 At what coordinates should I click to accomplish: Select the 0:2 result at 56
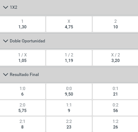click(x=115, y=108)
